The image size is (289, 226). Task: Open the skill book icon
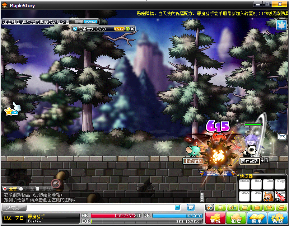[281, 208]
